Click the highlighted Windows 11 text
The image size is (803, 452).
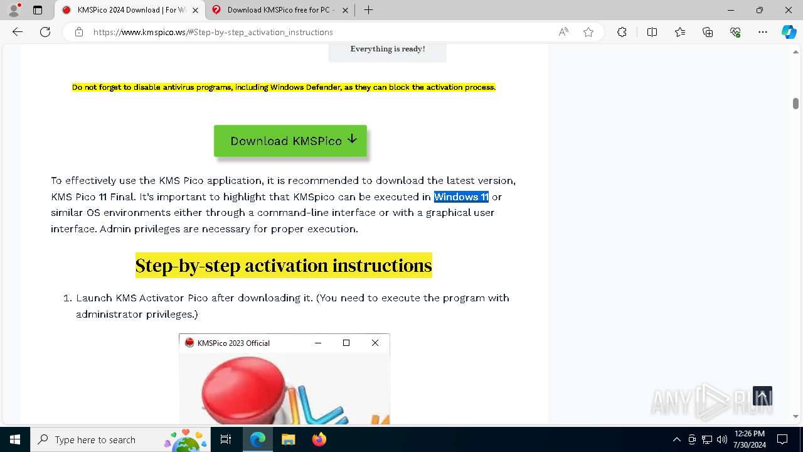461,196
